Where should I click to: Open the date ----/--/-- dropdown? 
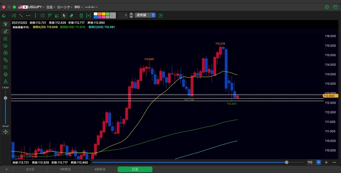coord(91,7)
